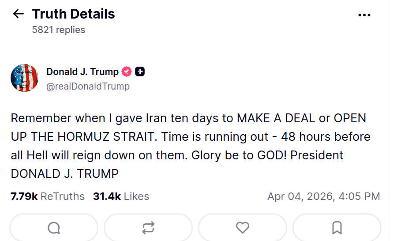Click the Truth Details page heading
401x241 pixels.
point(73,14)
